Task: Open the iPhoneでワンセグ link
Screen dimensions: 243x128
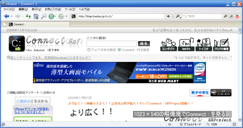Action: coord(32,110)
